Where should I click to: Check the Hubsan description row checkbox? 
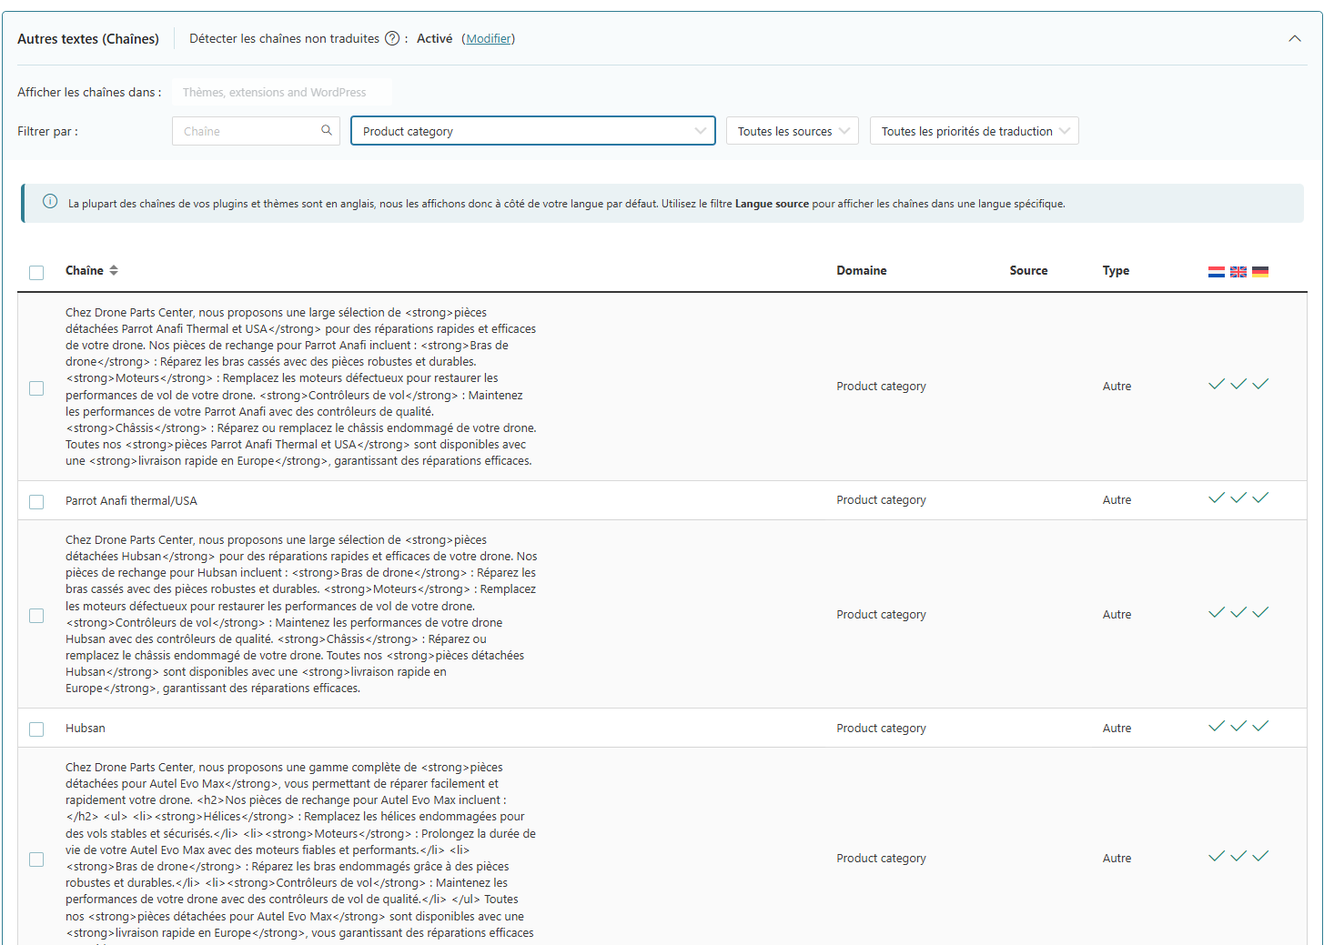[36, 616]
